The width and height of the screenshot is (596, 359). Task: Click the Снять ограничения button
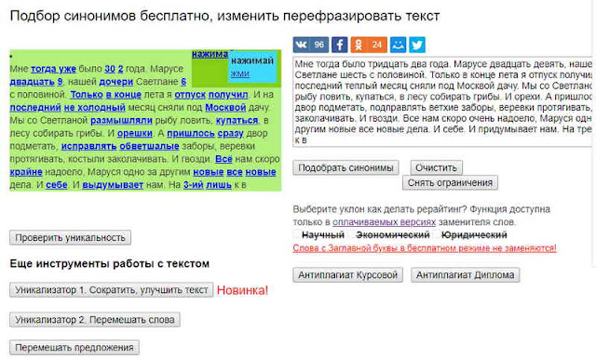450,182
